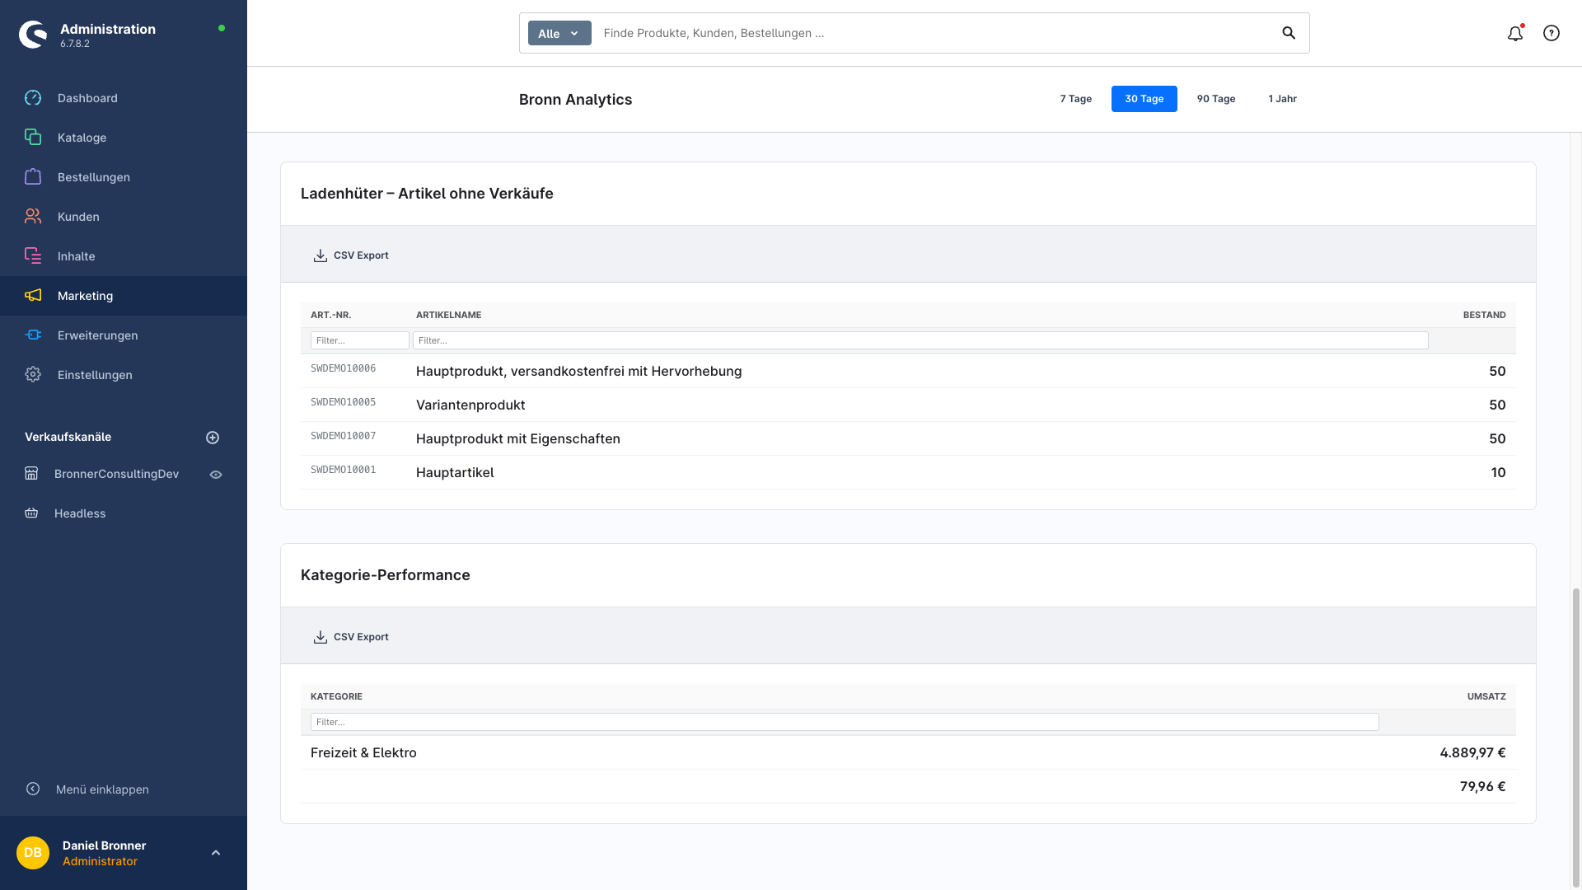
Task: Click Shopware logo in sidebar header
Action: point(33,35)
